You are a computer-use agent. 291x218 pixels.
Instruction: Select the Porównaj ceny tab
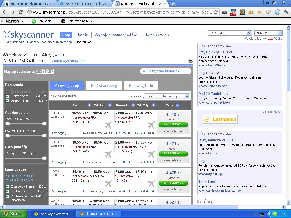[x=66, y=86]
